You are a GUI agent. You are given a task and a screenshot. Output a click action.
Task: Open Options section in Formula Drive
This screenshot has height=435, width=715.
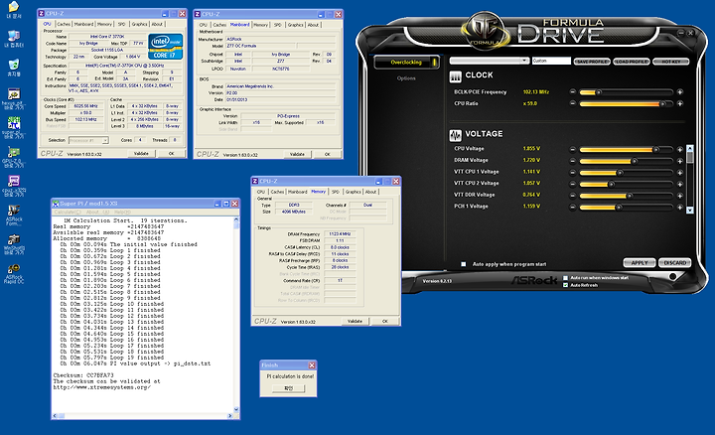coord(406,78)
